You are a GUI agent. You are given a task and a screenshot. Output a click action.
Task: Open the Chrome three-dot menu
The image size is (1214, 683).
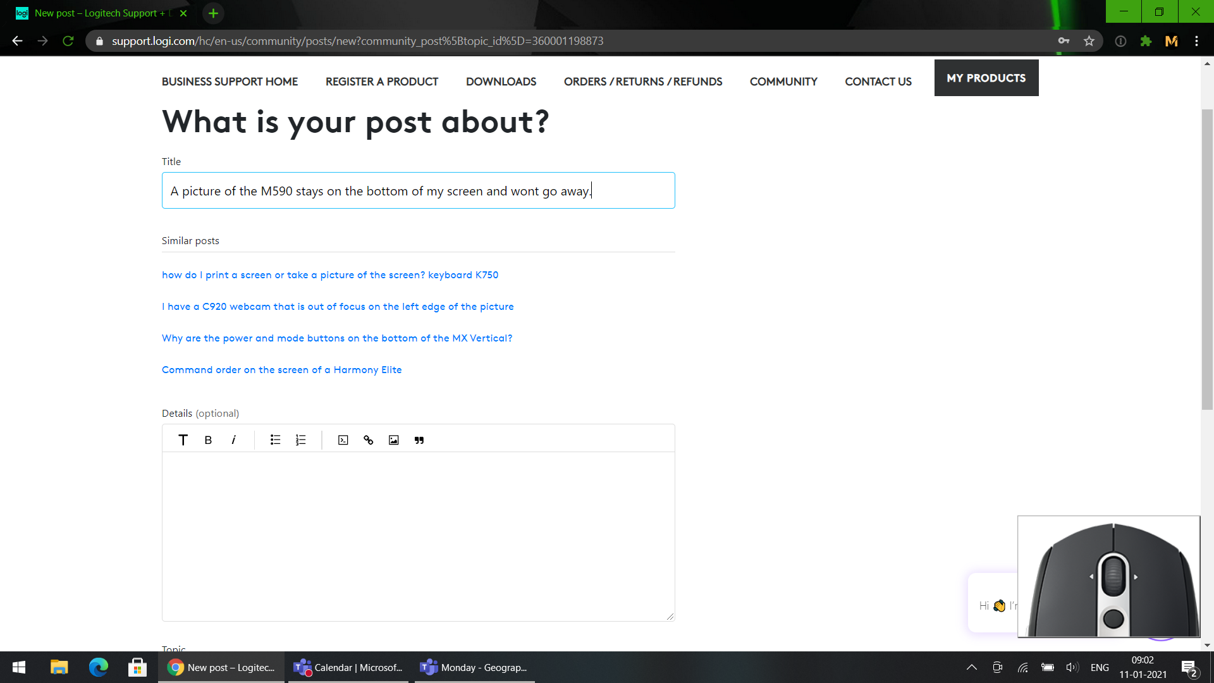click(1196, 41)
